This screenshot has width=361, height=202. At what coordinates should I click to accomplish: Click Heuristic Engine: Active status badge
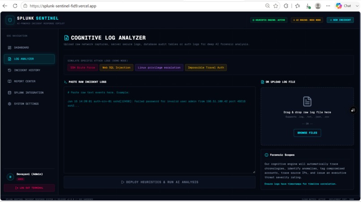click(269, 20)
